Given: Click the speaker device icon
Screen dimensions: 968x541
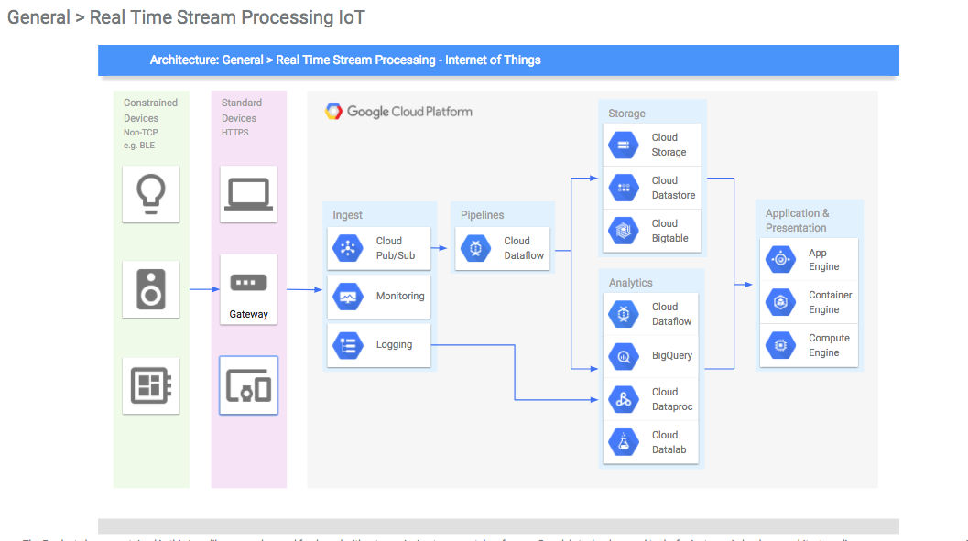Looking at the screenshot, I should (150, 289).
